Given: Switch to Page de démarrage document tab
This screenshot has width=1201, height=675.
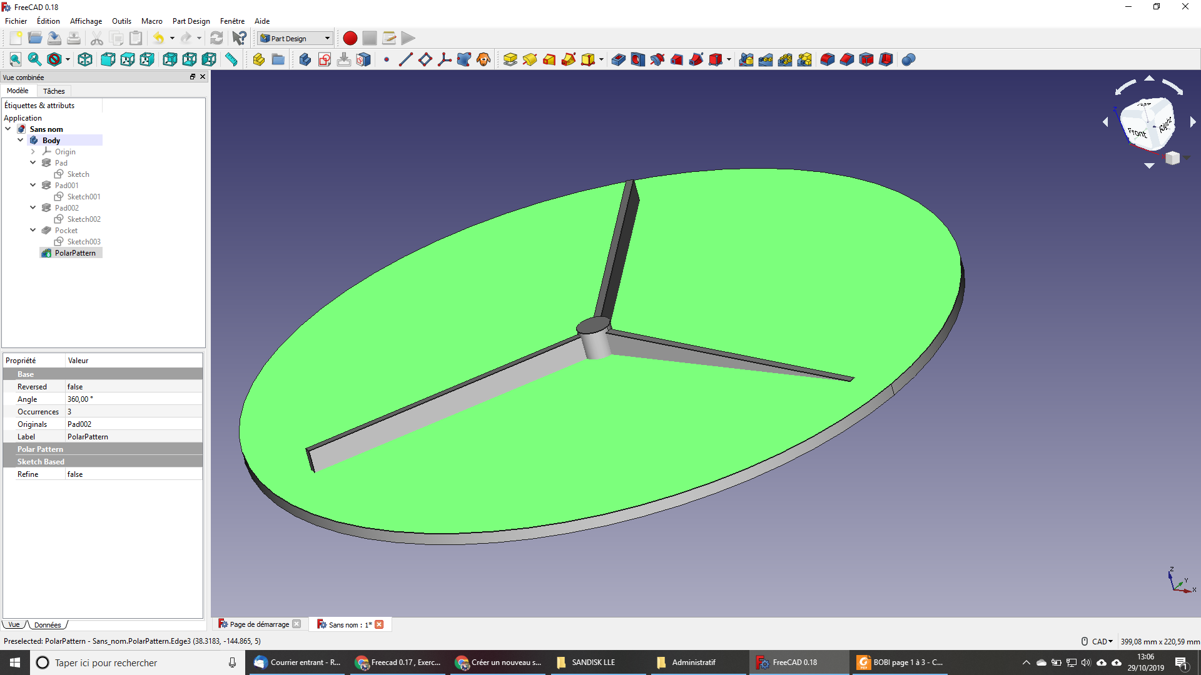Looking at the screenshot, I should (259, 624).
